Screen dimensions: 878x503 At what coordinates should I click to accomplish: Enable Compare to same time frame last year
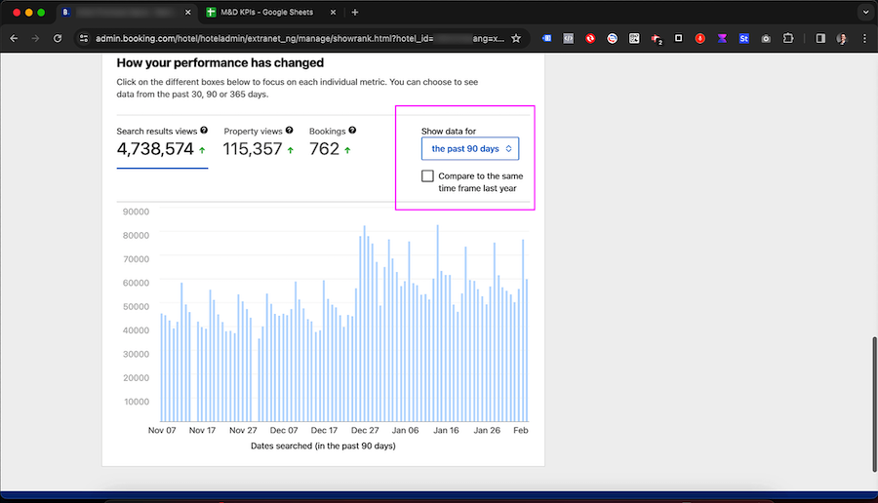(428, 176)
